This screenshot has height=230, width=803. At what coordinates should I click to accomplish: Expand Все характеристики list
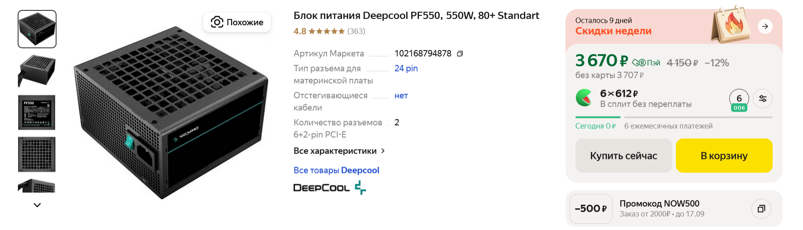(339, 151)
